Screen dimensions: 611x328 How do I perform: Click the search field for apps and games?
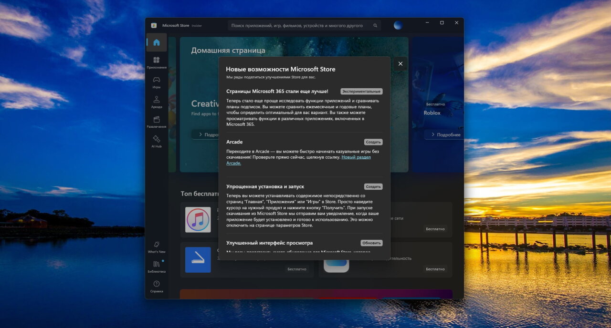304,26
